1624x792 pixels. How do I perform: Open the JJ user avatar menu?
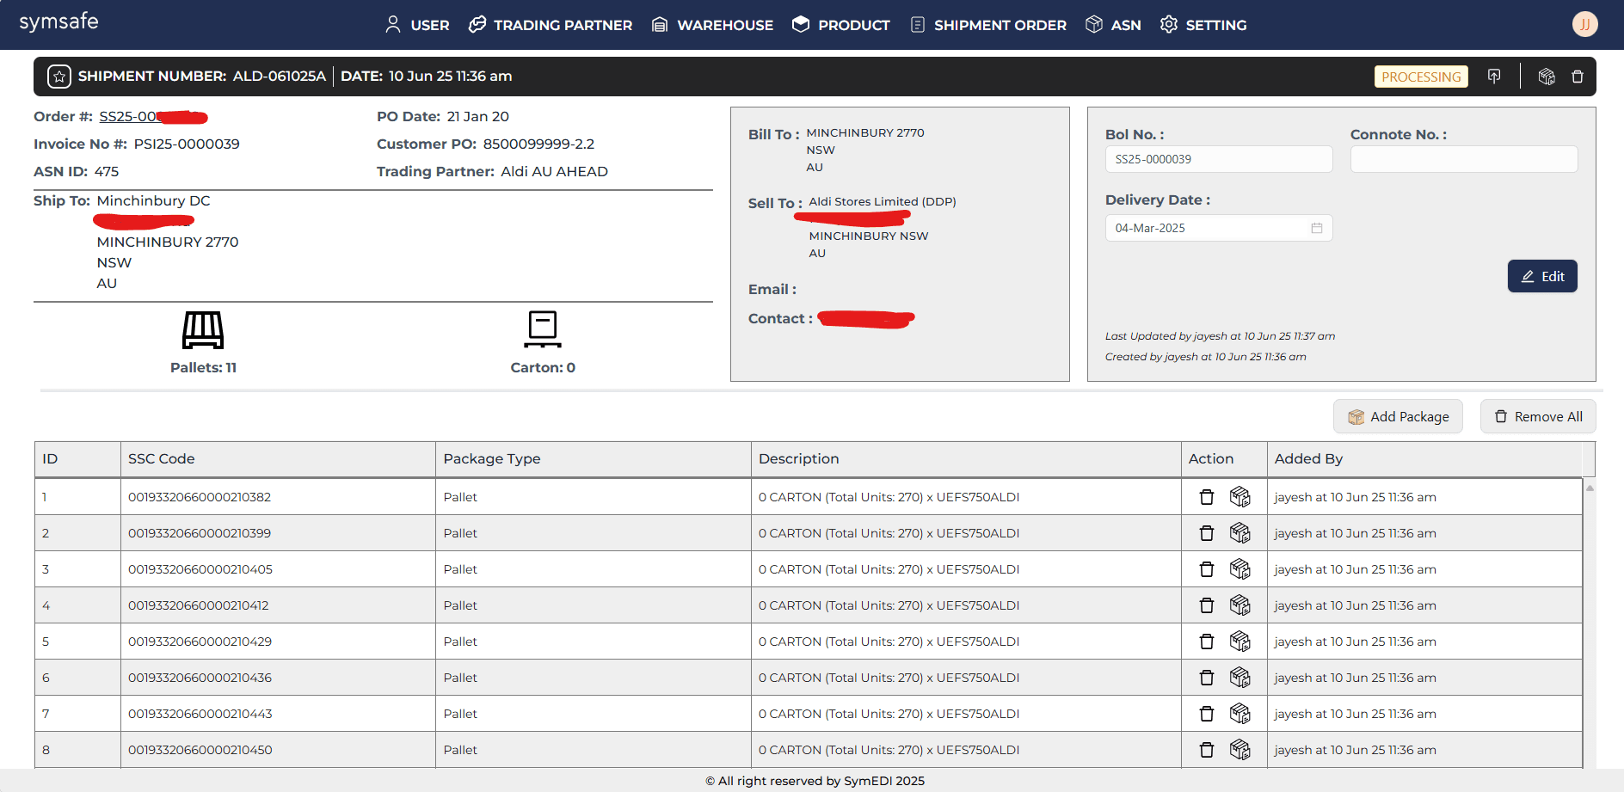(1584, 24)
